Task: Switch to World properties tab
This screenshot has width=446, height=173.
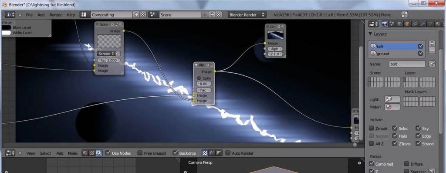Action: (400, 24)
